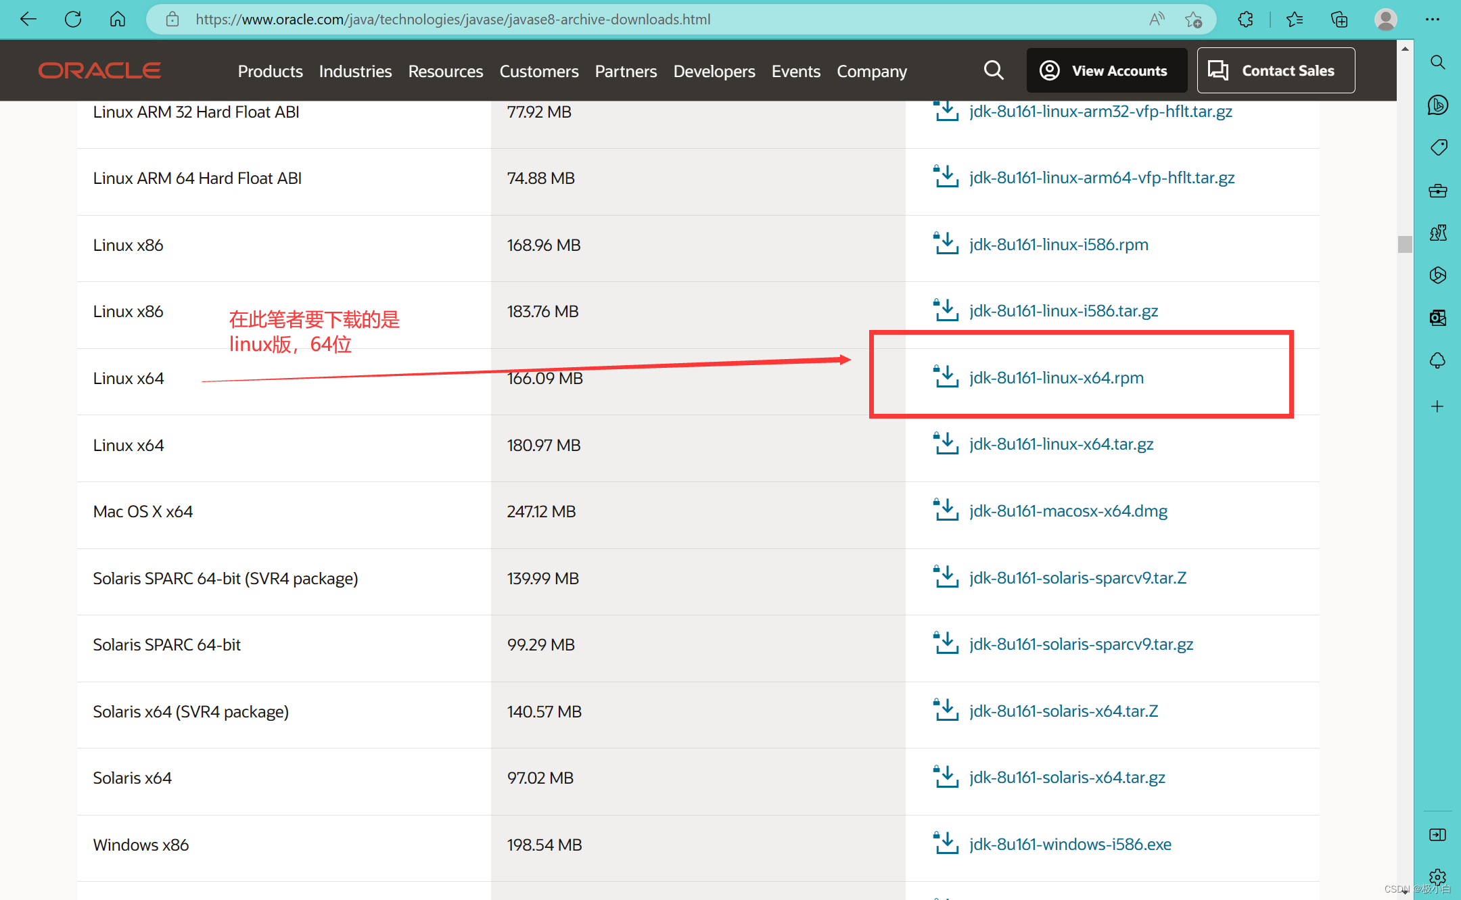Screen dimensions: 1461x900
Task: Open the Collections panel
Action: click(1339, 19)
